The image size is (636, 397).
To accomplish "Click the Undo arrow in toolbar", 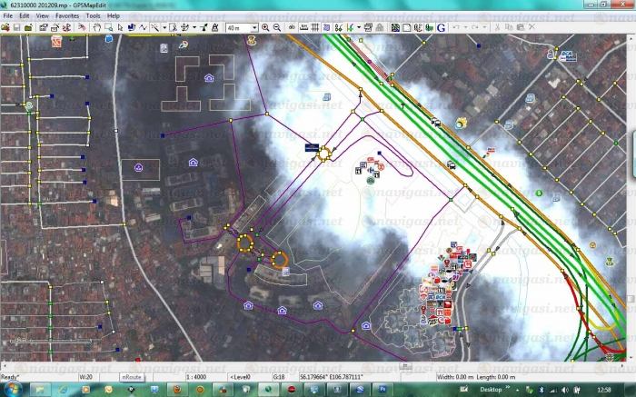I will click(453, 27).
